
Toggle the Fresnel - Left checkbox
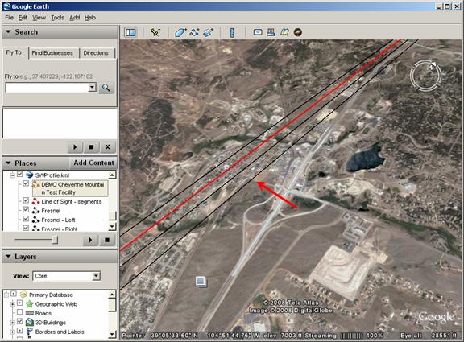point(26,219)
